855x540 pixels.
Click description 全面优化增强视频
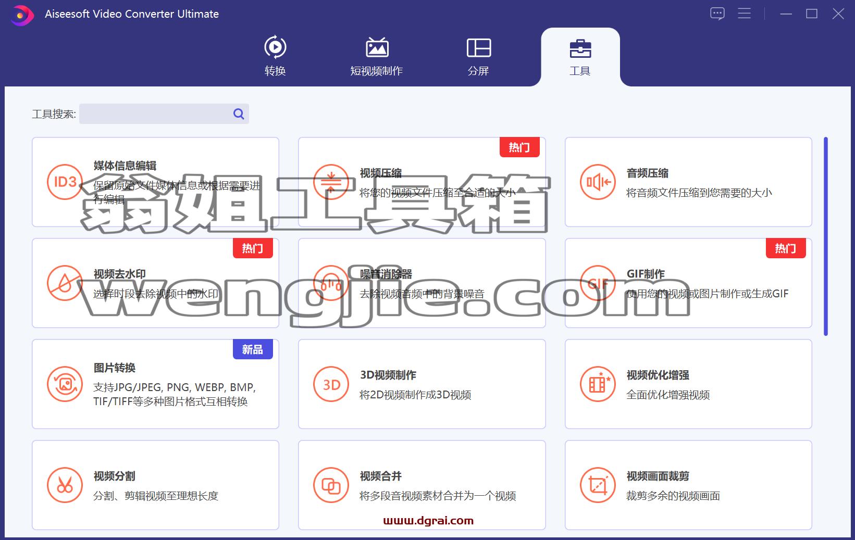pyautogui.click(x=668, y=395)
